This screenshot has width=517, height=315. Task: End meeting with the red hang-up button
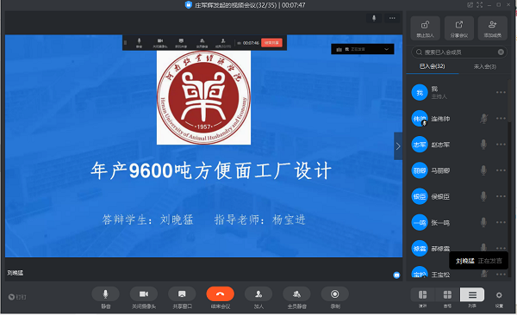coord(221,294)
